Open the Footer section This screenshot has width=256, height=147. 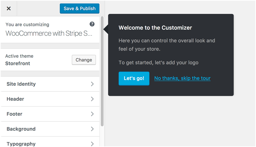click(50, 114)
